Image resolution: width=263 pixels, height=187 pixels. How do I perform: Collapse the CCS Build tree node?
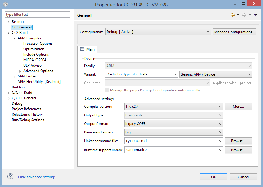point(8,33)
